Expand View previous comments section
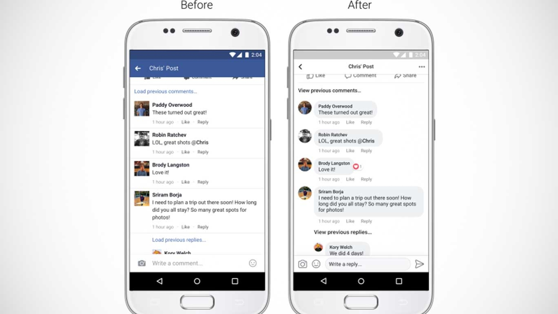The height and width of the screenshot is (314, 558). click(x=329, y=90)
